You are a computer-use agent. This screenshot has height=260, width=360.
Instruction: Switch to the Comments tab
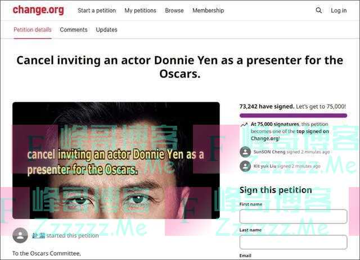[x=74, y=30]
